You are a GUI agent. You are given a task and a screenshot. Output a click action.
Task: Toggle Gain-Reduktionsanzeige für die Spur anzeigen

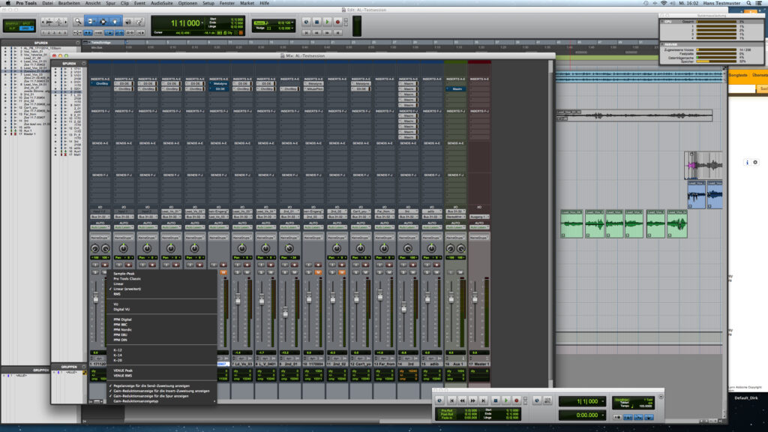[x=150, y=396]
